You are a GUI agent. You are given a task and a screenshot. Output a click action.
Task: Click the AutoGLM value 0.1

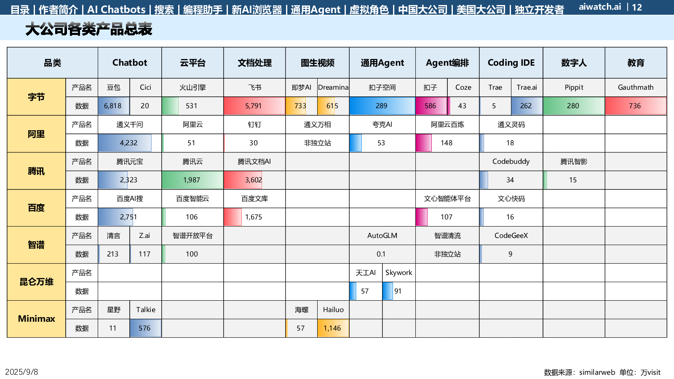[382, 254]
